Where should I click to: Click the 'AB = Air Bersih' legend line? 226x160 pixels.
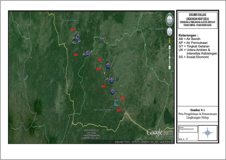(190, 39)
